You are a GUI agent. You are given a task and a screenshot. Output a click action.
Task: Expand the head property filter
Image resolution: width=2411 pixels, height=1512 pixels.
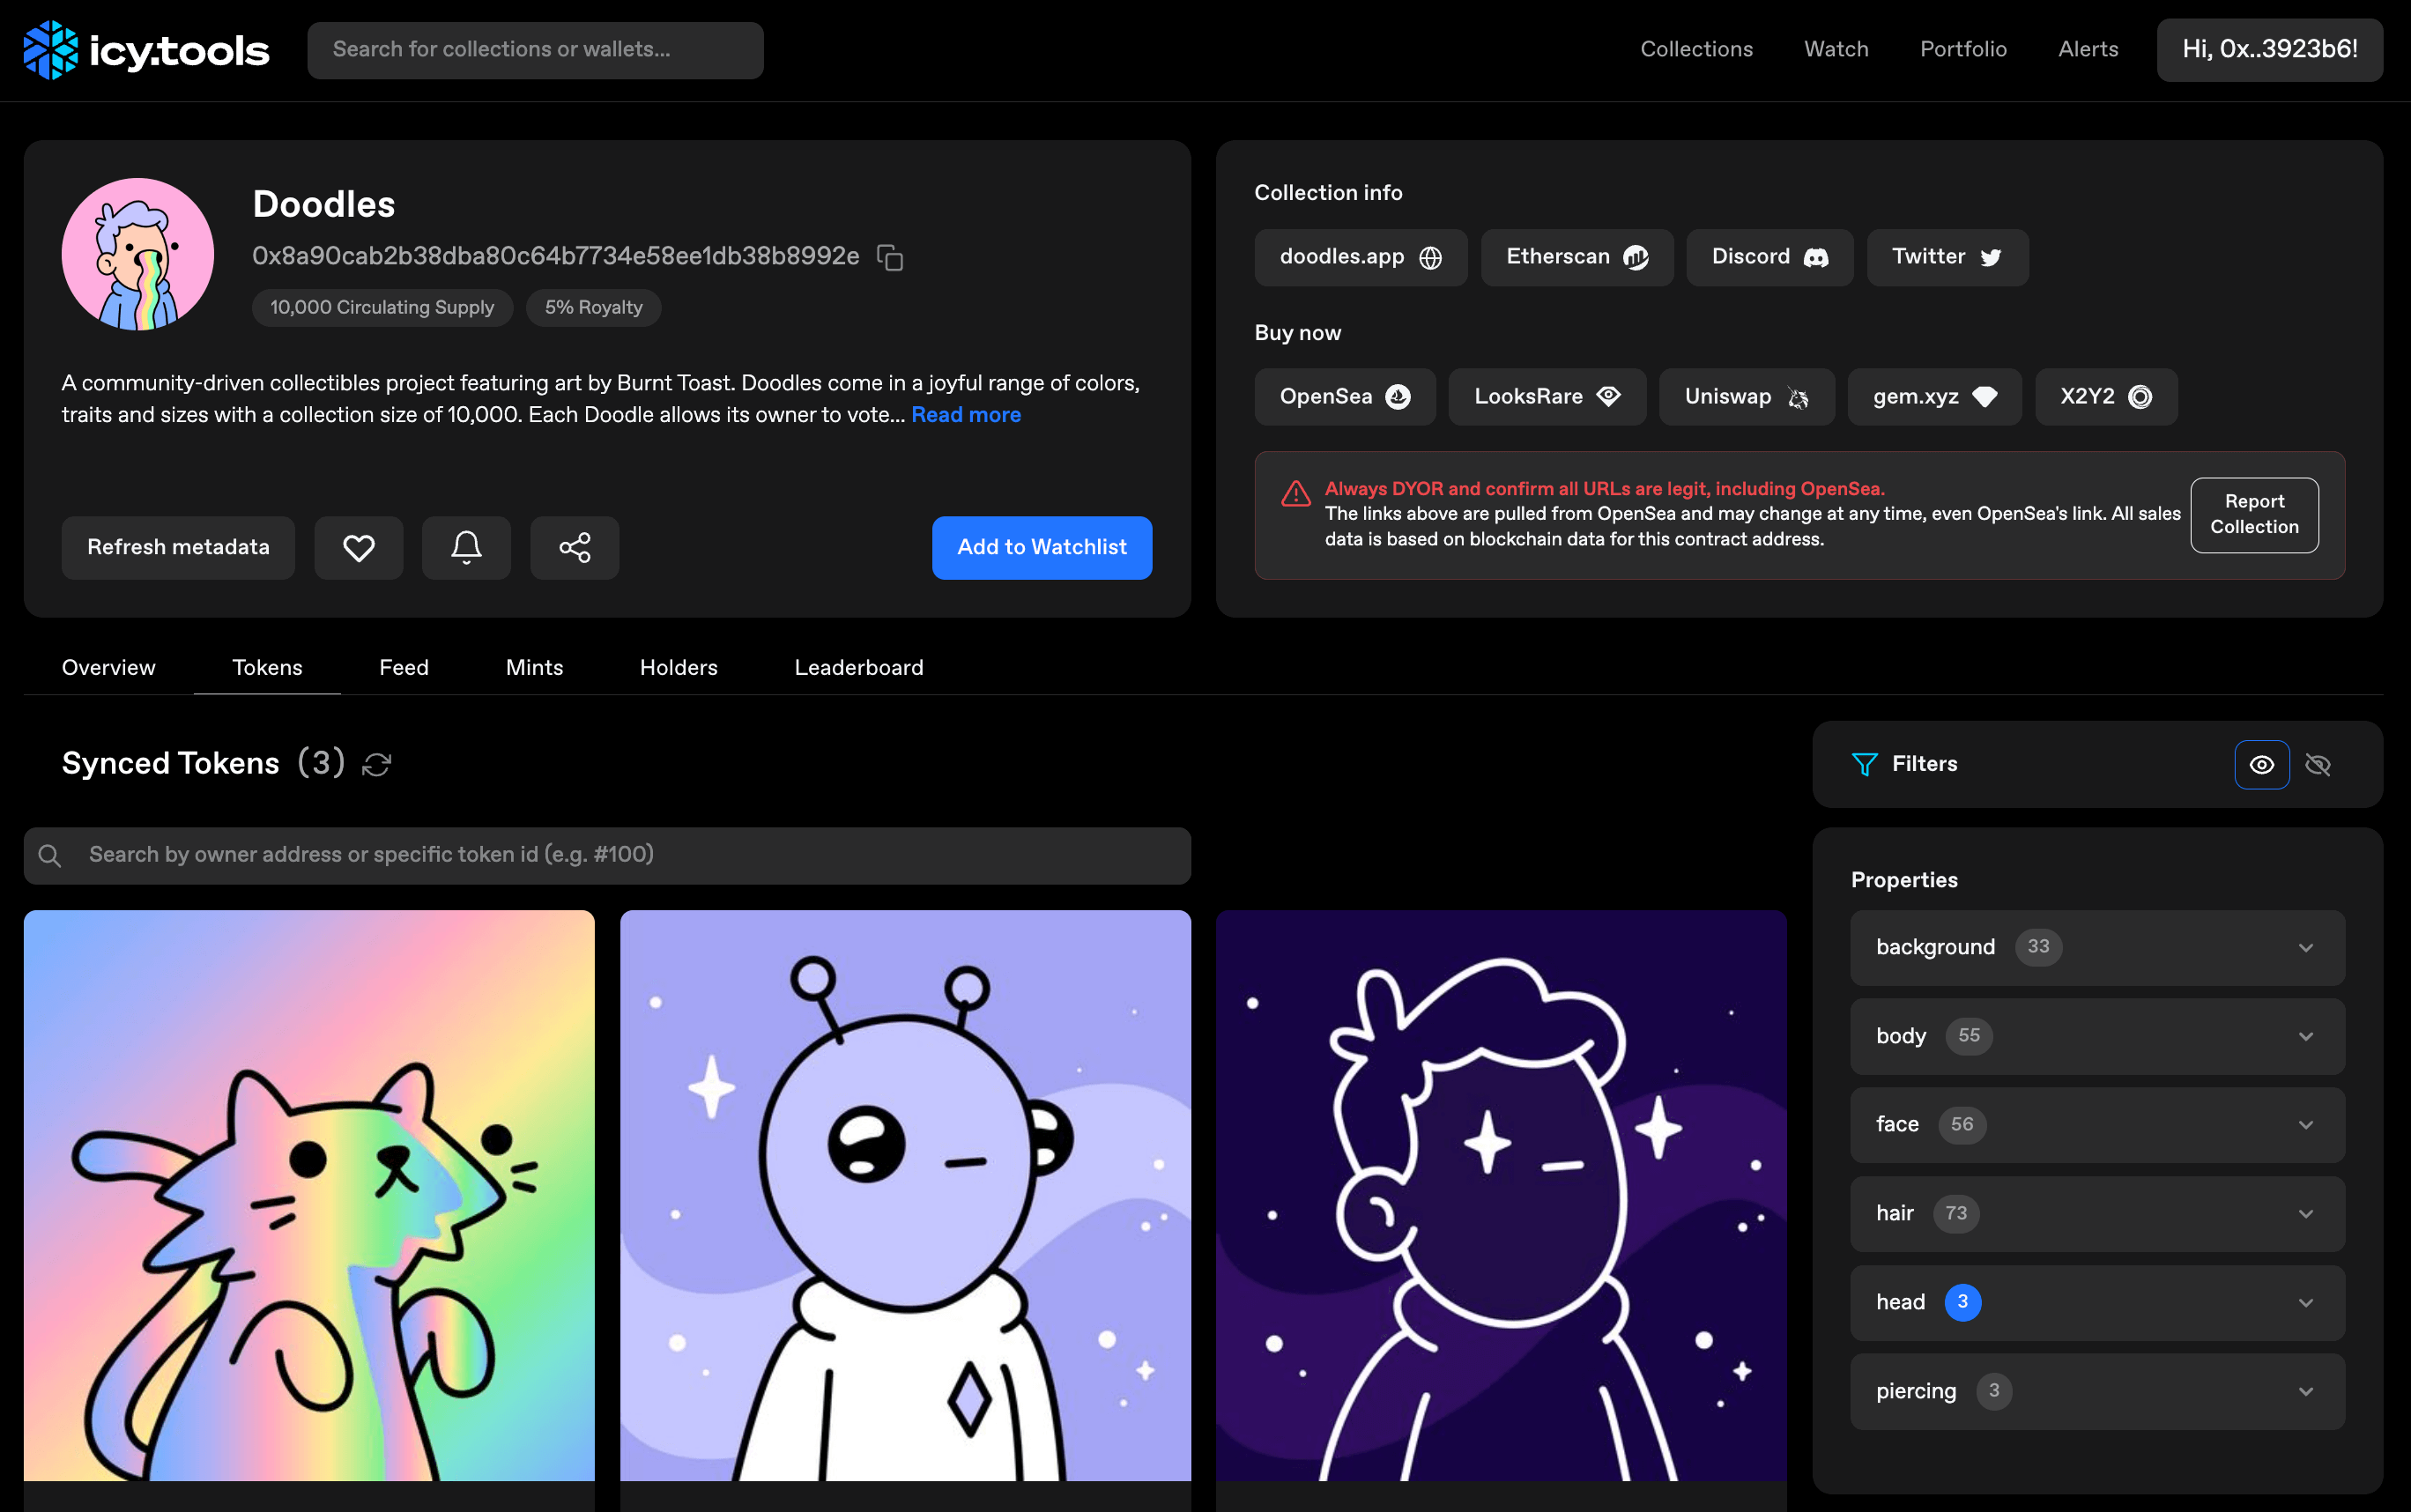tap(2097, 1302)
